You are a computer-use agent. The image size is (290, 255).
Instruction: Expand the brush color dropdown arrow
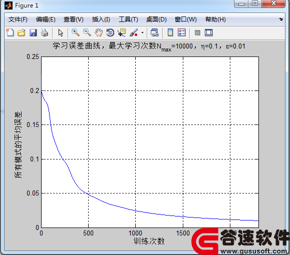pos(142,33)
